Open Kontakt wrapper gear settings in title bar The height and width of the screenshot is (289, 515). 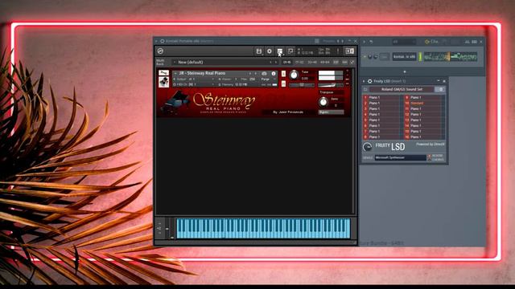163,41
